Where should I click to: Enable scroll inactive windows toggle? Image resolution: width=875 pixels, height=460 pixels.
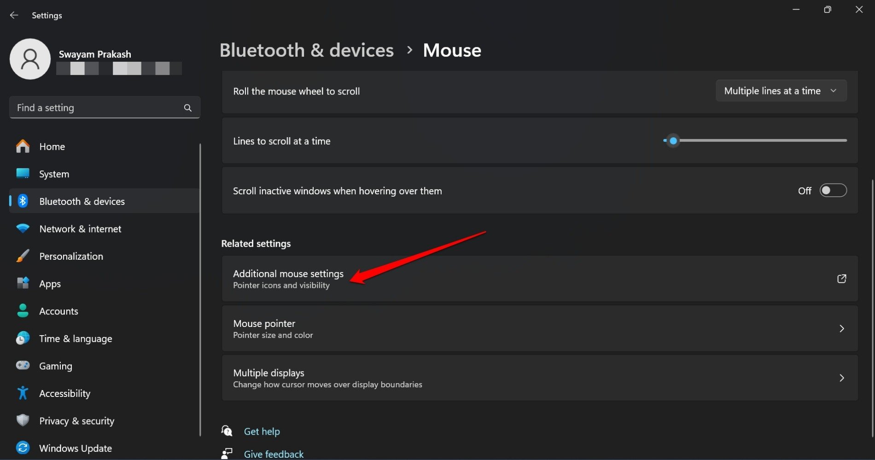click(x=833, y=191)
